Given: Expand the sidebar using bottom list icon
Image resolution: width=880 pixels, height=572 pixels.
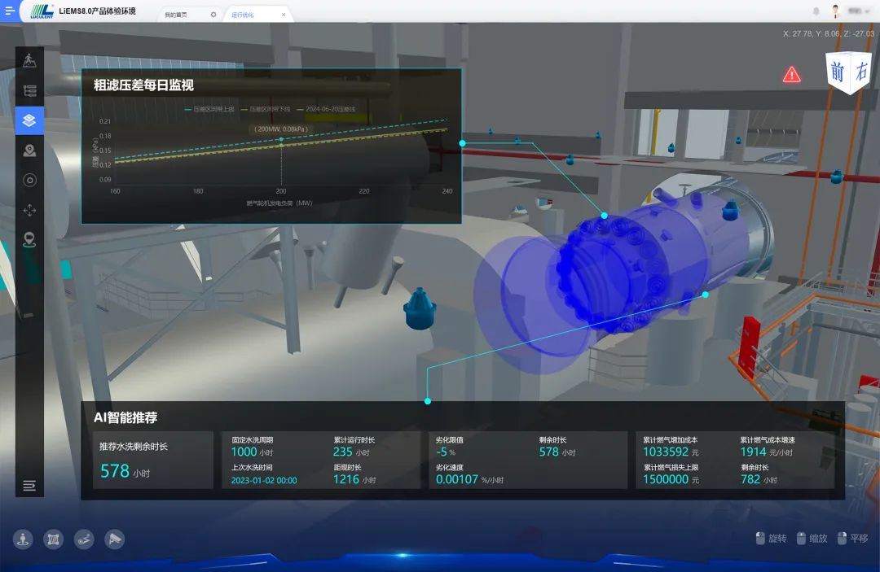Looking at the screenshot, I should coord(29,486).
